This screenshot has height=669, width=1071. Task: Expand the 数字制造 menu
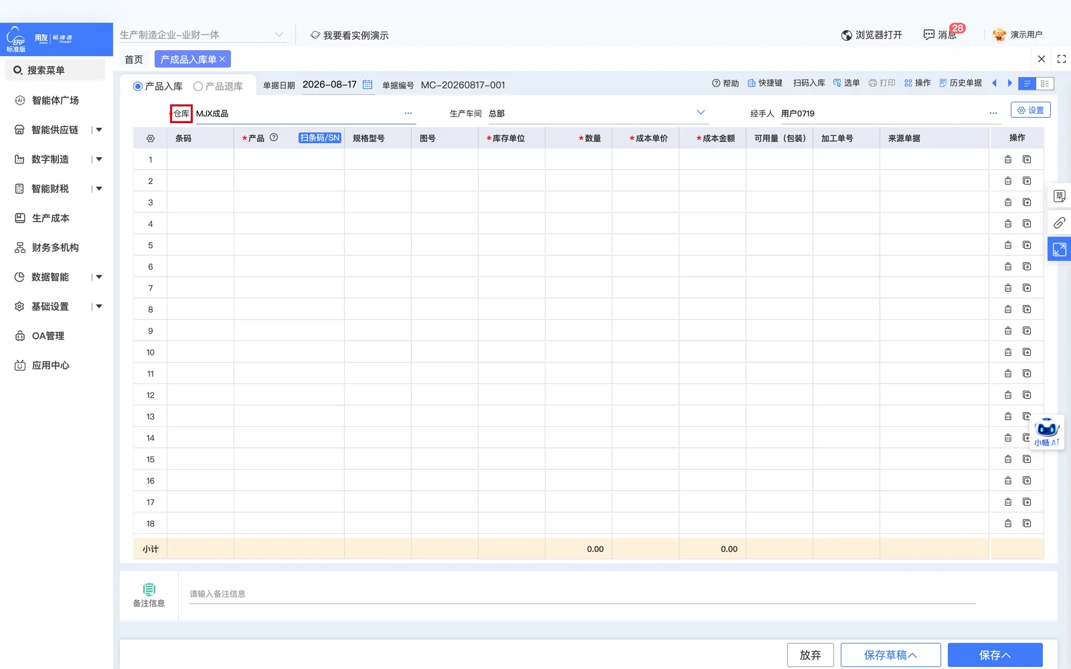99,159
